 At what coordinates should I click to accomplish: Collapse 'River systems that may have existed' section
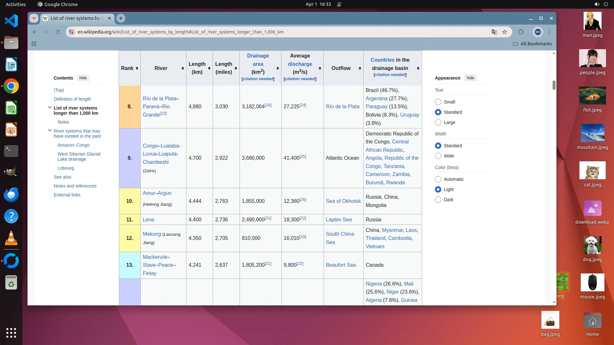(x=50, y=130)
